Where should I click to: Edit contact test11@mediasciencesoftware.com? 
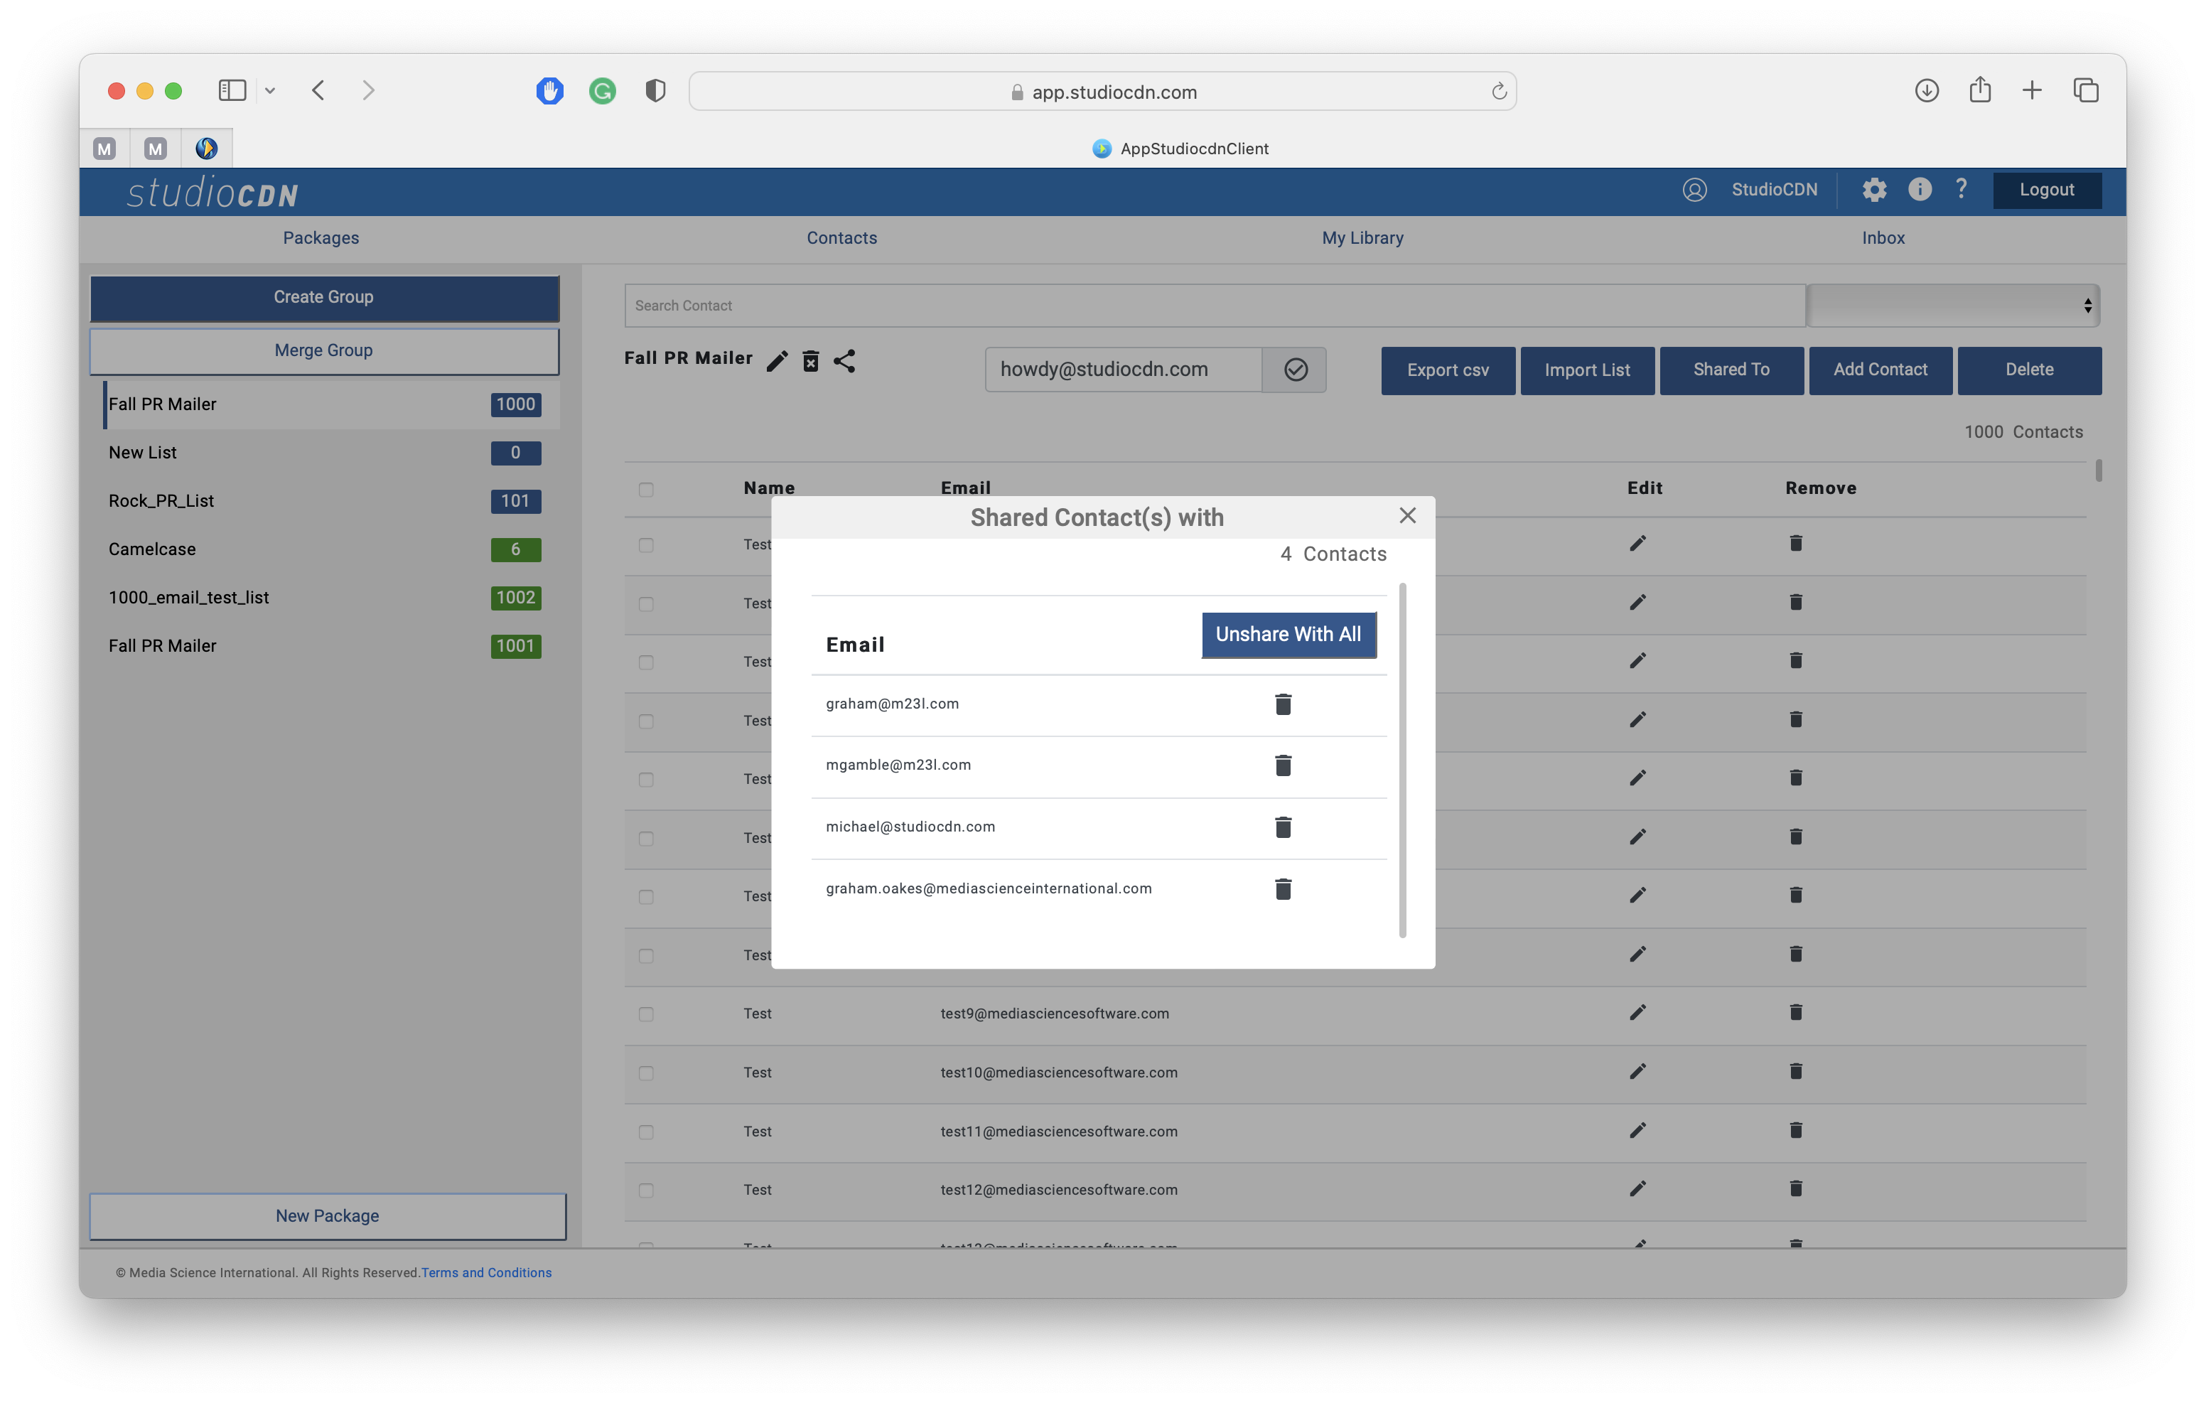click(x=1637, y=1131)
